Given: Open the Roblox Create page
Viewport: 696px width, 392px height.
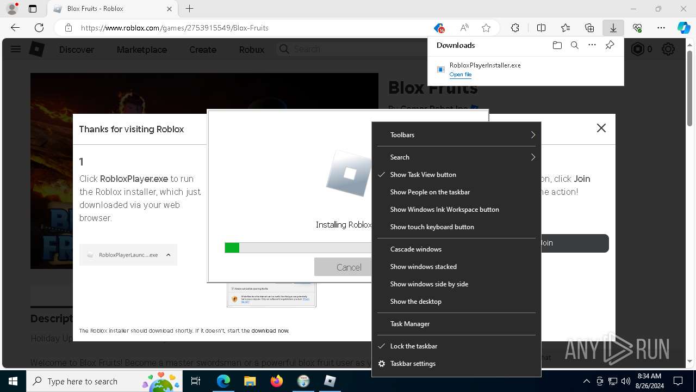Looking at the screenshot, I should 203,50.
